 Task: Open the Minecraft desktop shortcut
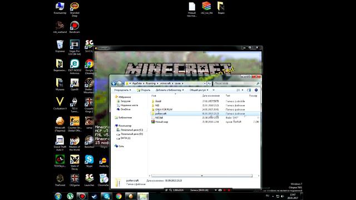pos(60,124)
